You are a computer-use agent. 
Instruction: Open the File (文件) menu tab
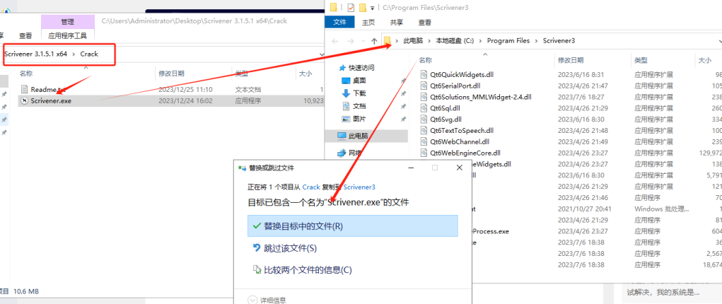tap(340, 22)
